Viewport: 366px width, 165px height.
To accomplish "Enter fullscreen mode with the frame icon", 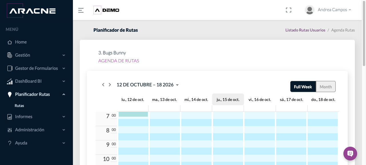I will coord(289,10).
